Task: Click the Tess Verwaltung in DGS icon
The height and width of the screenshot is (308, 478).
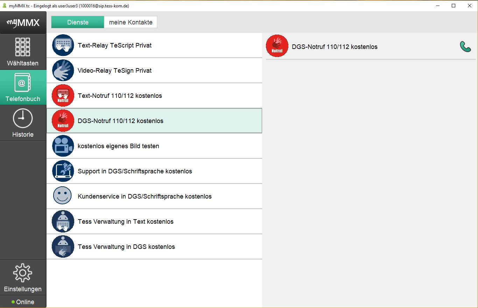Action: (63, 246)
